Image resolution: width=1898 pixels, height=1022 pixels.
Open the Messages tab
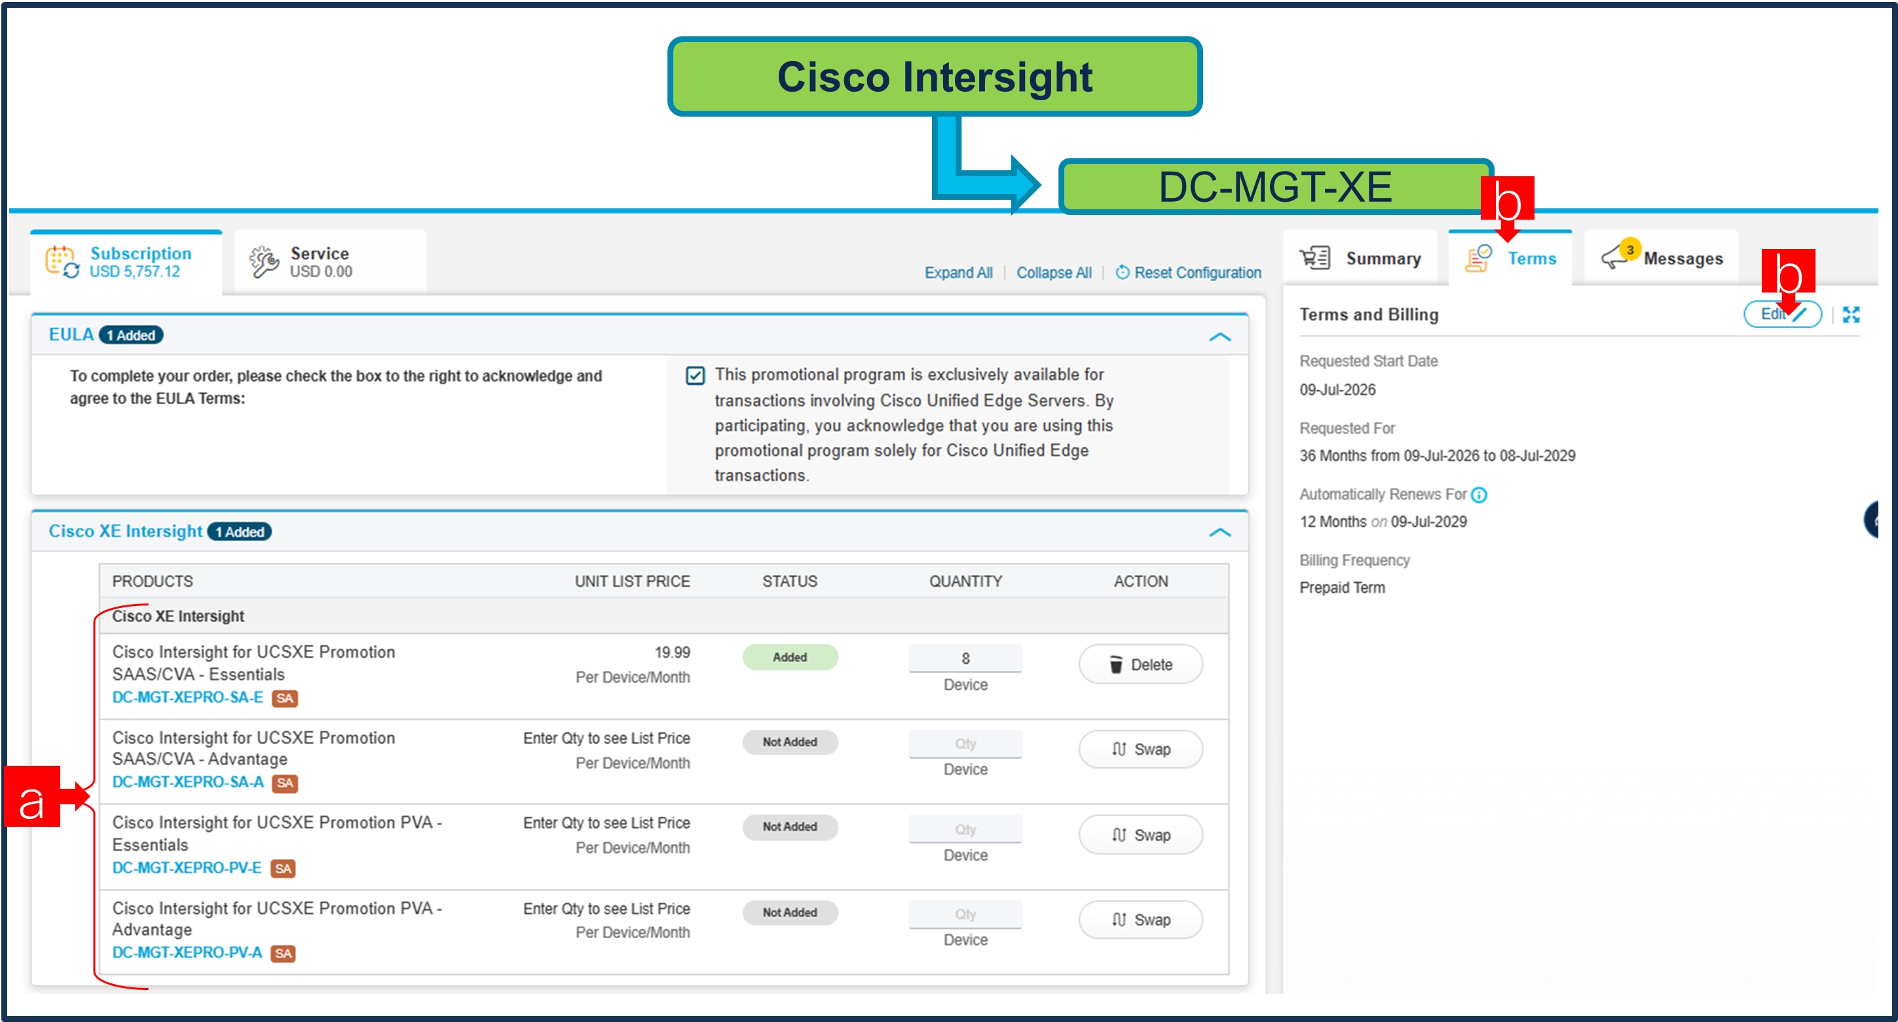[1662, 258]
